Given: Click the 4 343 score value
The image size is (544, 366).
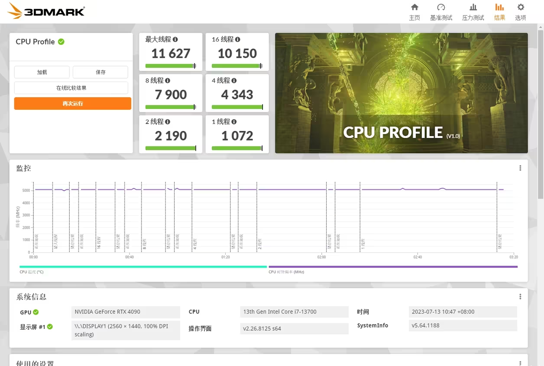Looking at the screenshot, I should pyautogui.click(x=237, y=95).
